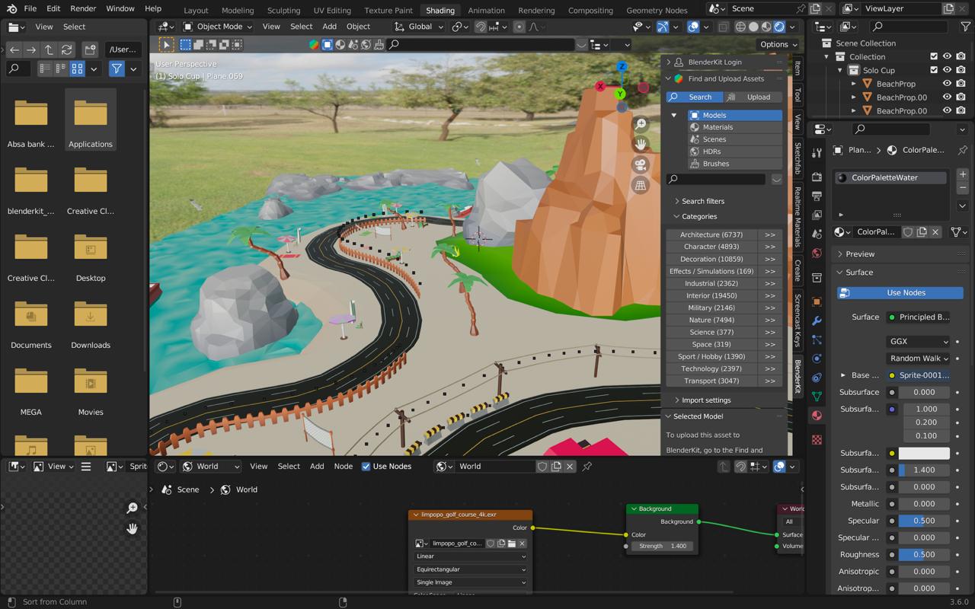The height and width of the screenshot is (609, 975).
Task: Expand the Search filters section
Action: point(702,201)
